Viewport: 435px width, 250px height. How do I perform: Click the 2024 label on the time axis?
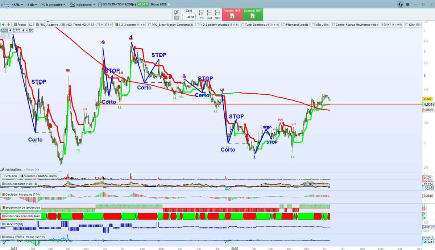tap(14, 249)
